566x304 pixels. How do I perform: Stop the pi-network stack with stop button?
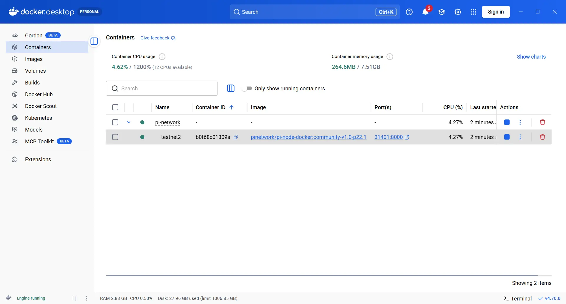click(x=507, y=122)
